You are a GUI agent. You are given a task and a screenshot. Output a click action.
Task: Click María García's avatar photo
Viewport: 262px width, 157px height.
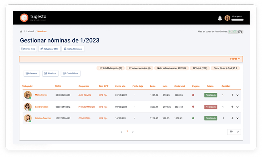click(x=28, y=95)
